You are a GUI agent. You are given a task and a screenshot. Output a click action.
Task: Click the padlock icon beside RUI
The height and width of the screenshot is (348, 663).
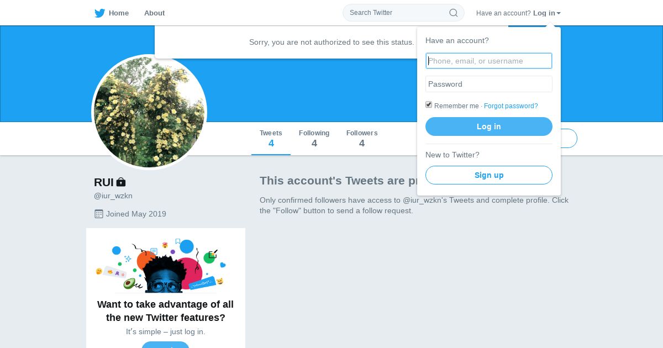[121, 182]
